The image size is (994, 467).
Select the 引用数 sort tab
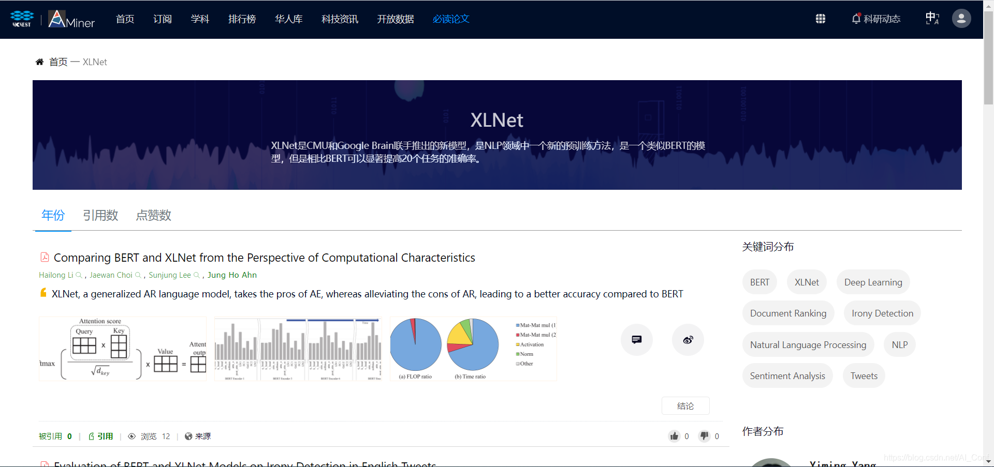[x=100, y=215]
